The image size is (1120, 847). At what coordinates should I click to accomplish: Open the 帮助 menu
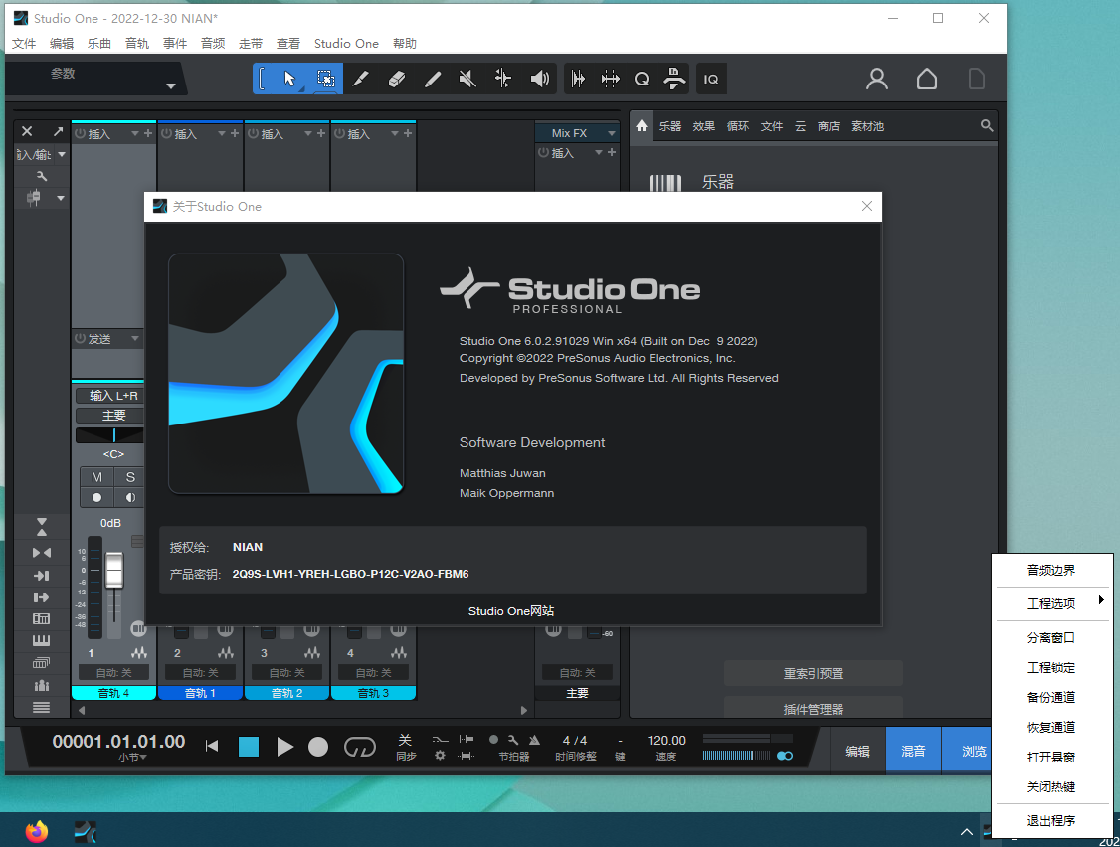[404, 43]
